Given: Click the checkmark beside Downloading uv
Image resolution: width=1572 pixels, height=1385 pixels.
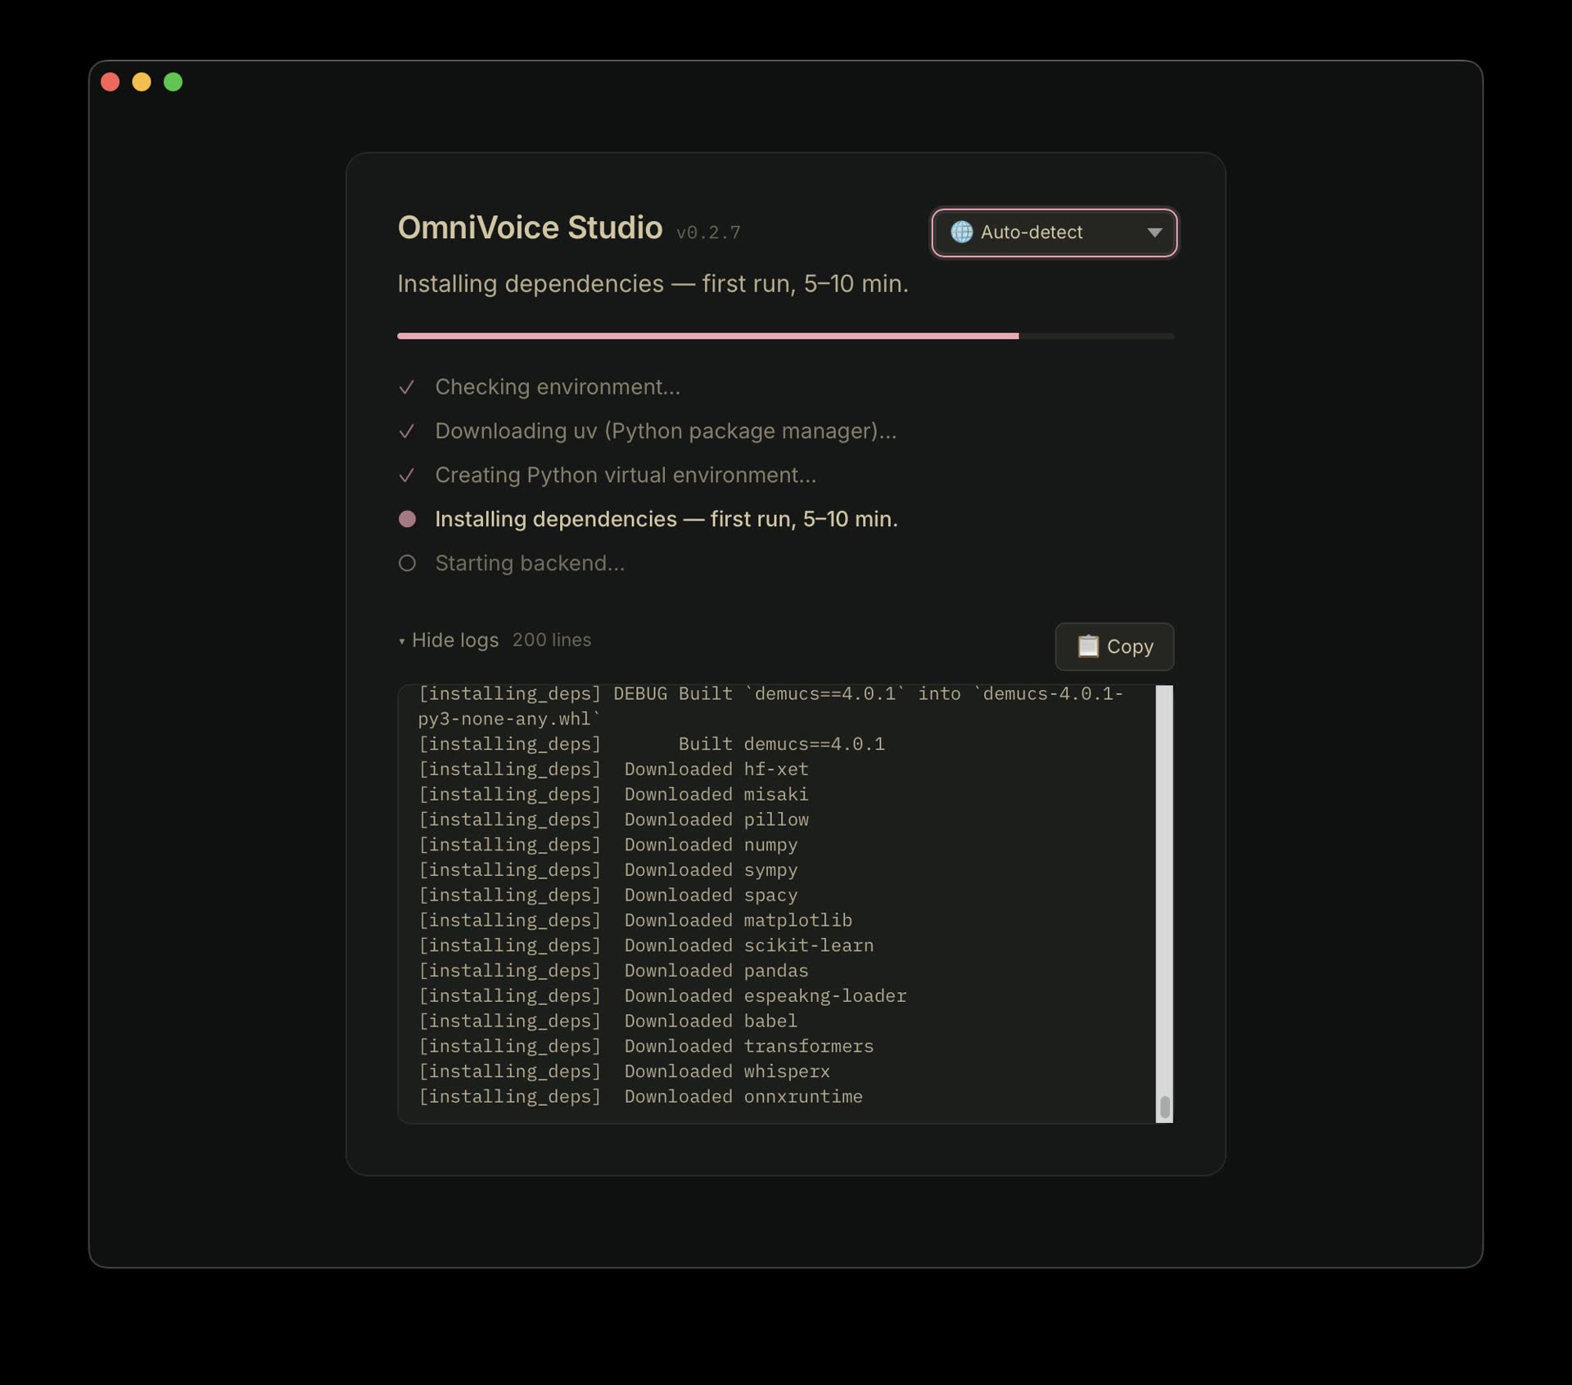Looking at the screenshot, I should click(407, 431).
